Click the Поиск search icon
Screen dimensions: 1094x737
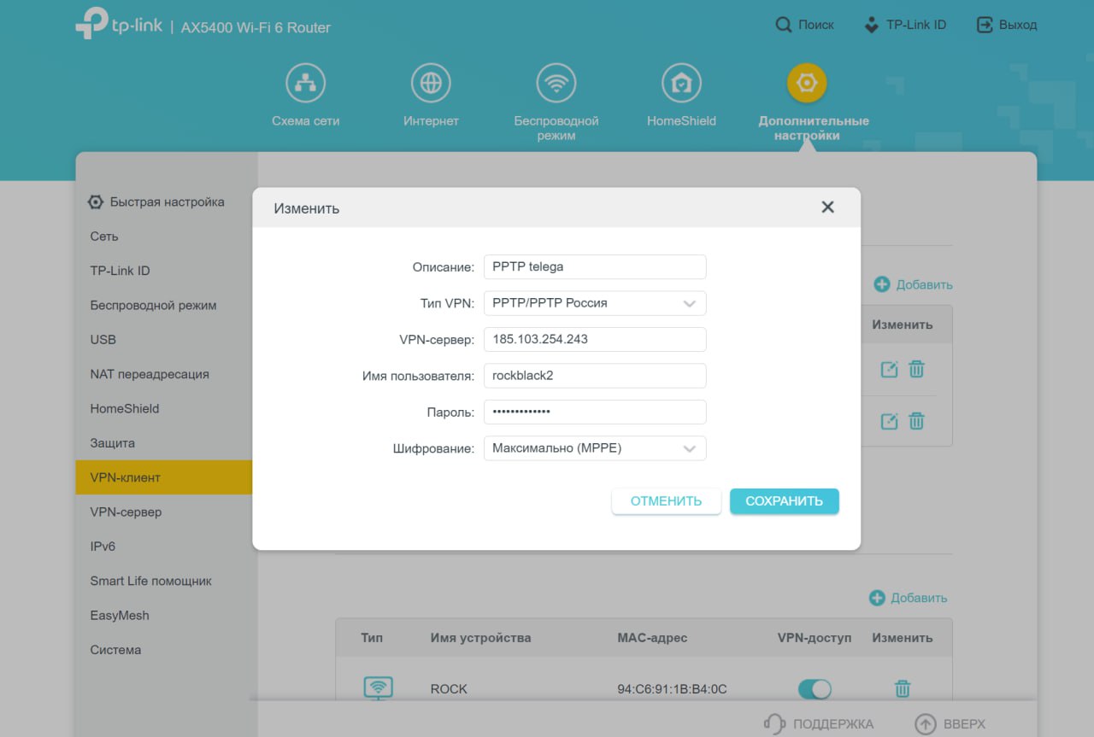pyautogui.click(x=783, y=25)
